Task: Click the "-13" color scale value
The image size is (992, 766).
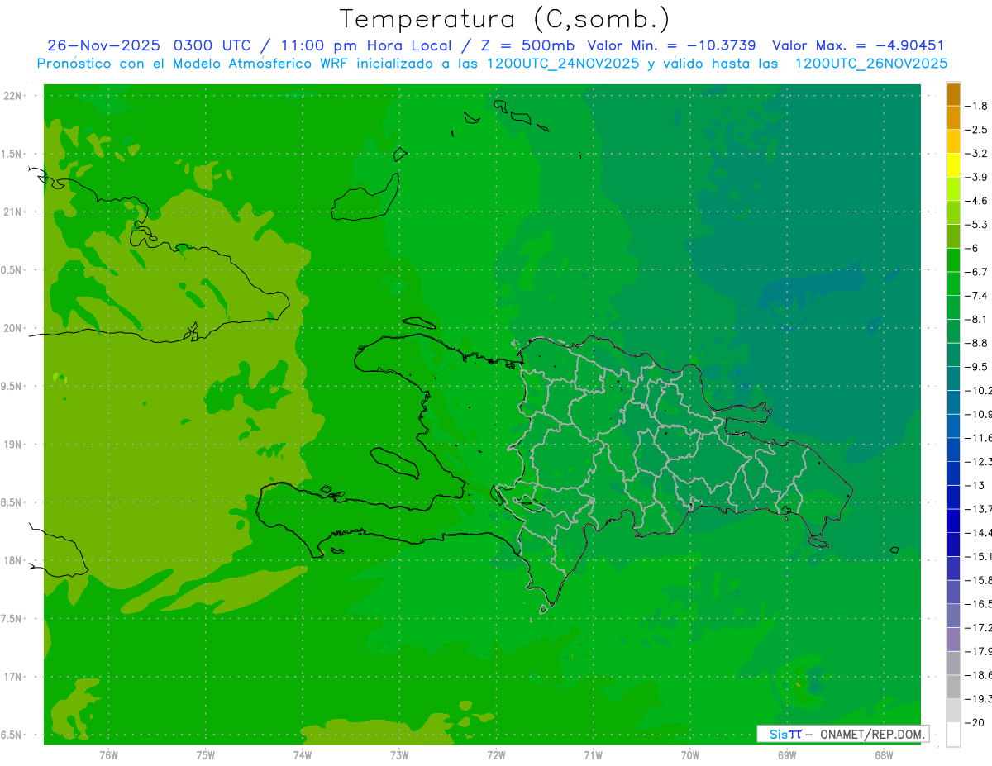Action: click(975, 485)
